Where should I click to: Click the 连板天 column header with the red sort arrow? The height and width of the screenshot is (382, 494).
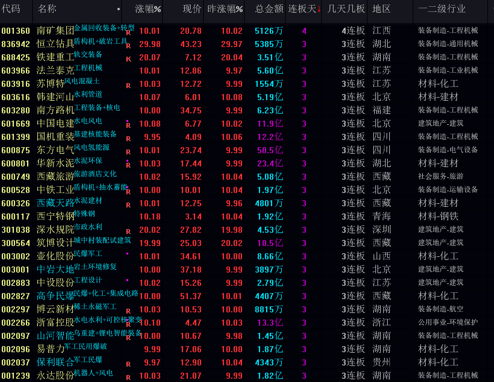(x=304, y=9)
